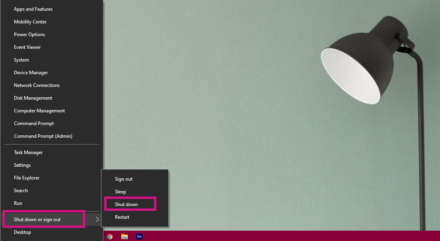The height and width of the screenshot is (241, 440).
Task: Open Device Manager
Action: pyautogui.click(x=31, y=72)
